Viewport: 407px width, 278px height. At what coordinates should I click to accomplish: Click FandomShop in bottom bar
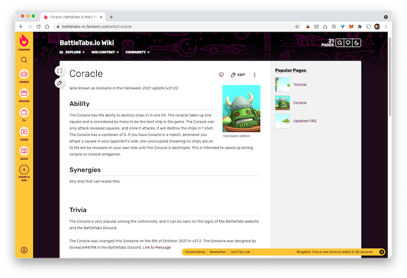coord(195,252)
